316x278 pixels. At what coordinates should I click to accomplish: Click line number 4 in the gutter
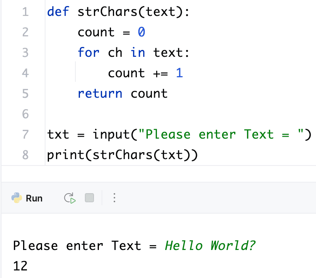pos(25,73)
